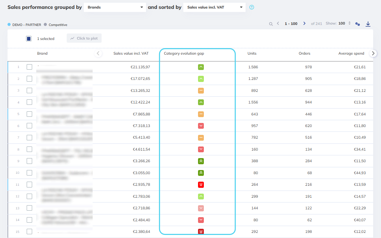Click the Units column header
381x238 pixels.
252,53
